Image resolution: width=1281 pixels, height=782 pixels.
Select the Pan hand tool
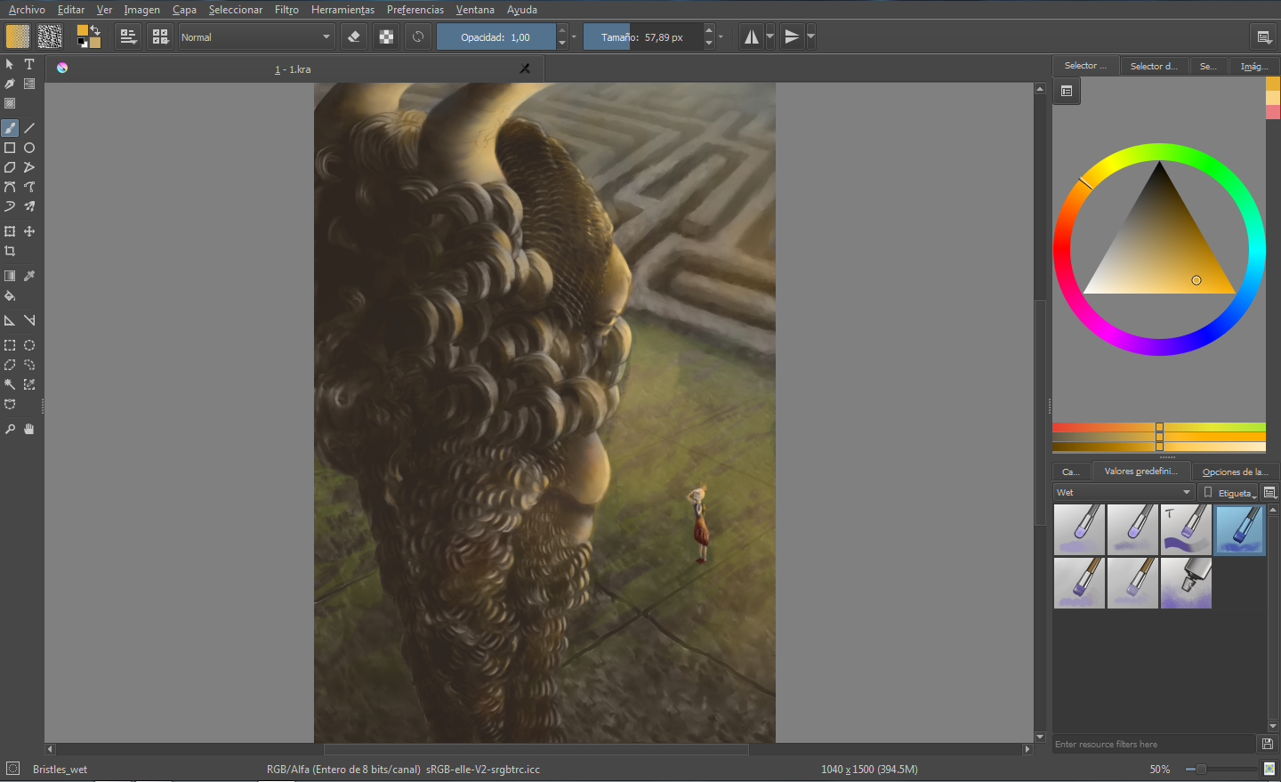click(29, 429)
